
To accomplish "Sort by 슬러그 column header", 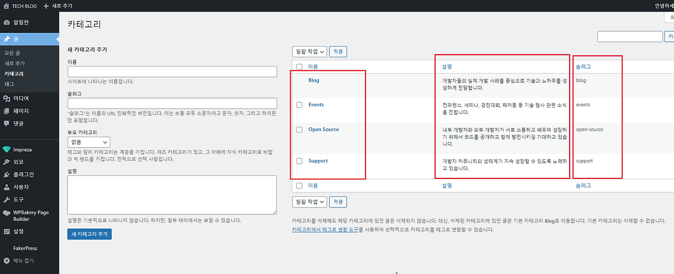I will point(583,67).
